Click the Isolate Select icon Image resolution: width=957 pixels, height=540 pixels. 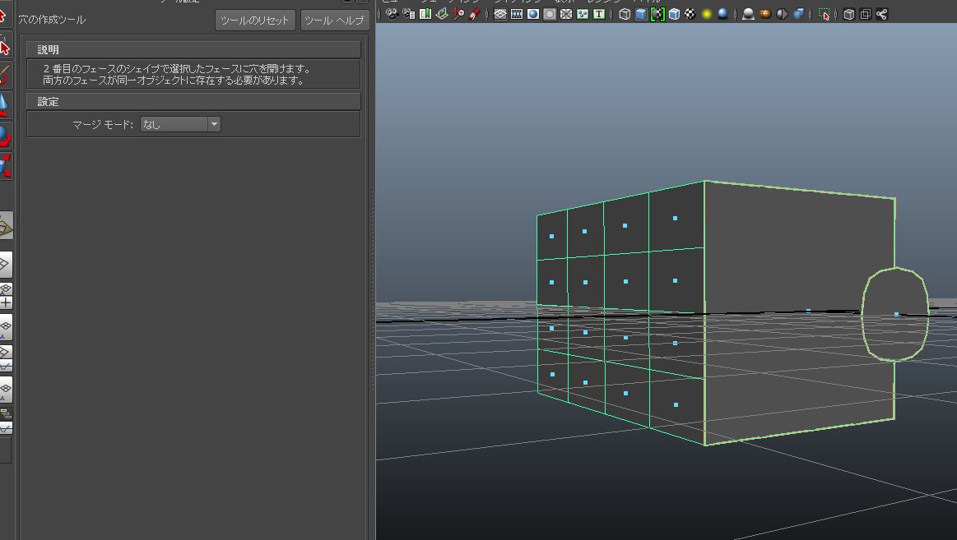(824, 14)
